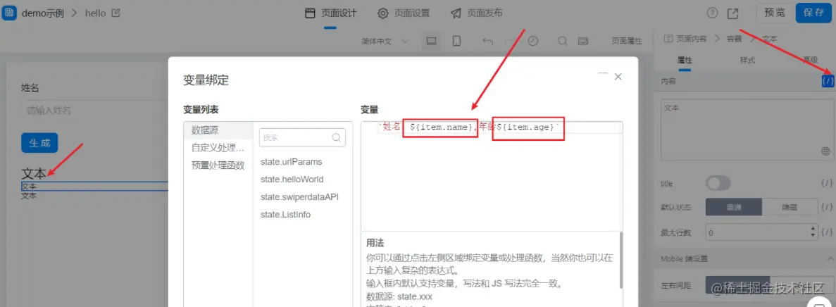Click the 请输入姓名 input field
The width and height of the screenshot is (836, 307).
click(x=95, y=111)
